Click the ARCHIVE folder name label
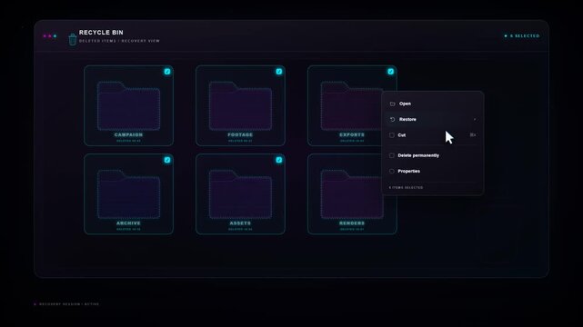 click(128, 223)
